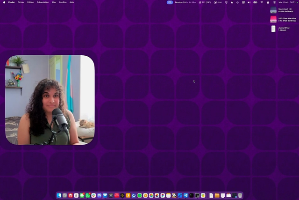Launch Vivaldi browser from the Dock
299x200 pixels.
coord(71,195)
